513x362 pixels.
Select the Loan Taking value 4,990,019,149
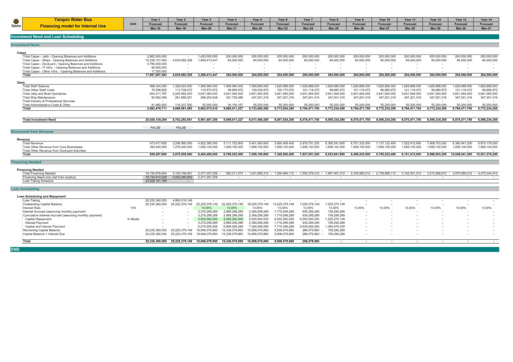pos(182,200)
